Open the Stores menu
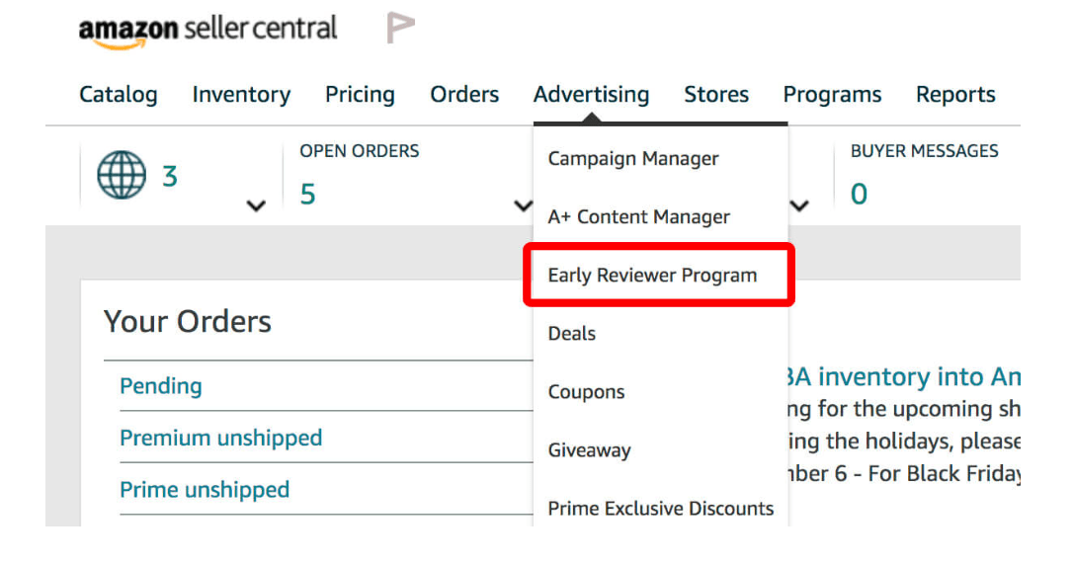 716,95
